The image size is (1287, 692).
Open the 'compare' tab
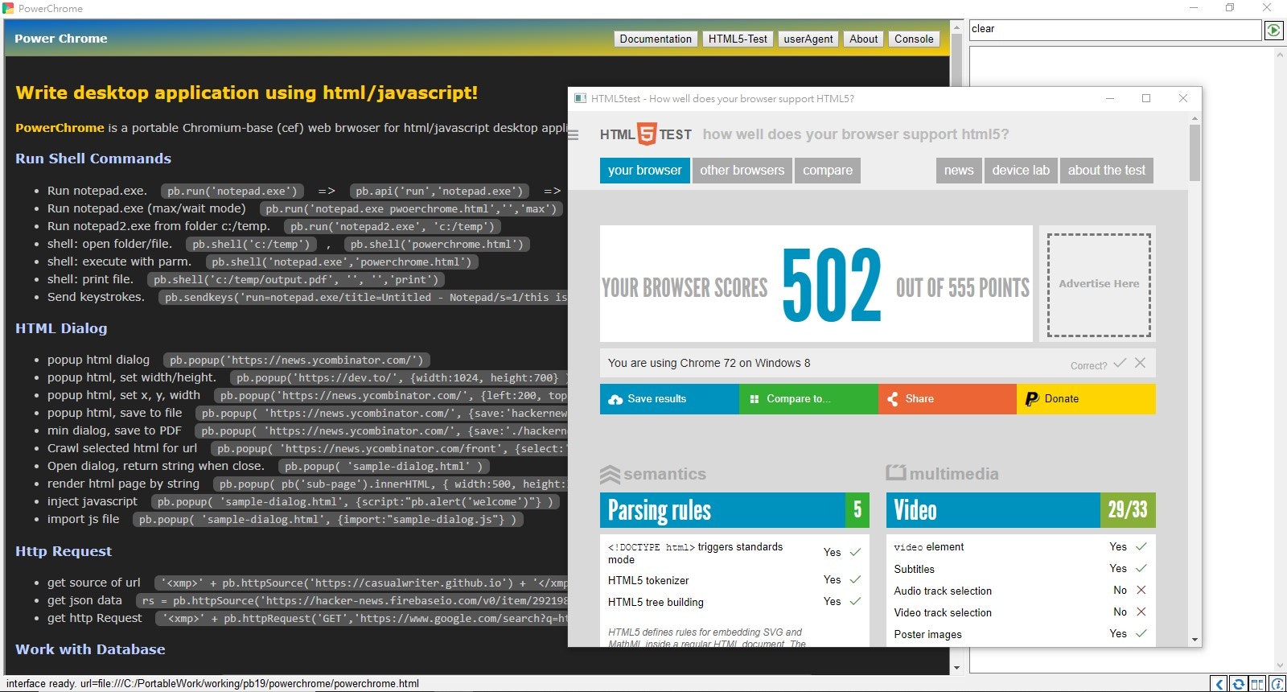coord(828,171)
